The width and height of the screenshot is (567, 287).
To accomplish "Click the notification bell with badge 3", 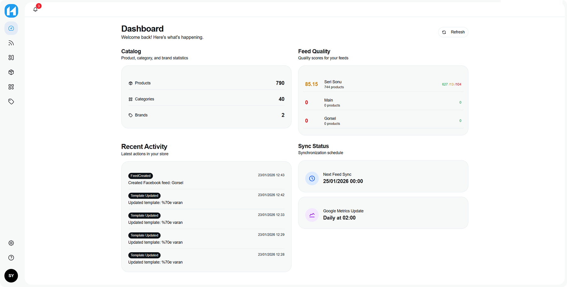I will (x=35, y=9).
